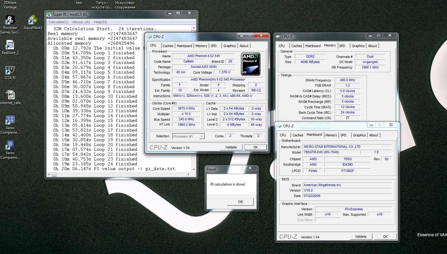447x254 pixels.
Task: Click OK in the Mainboard window
Action: tap(385, 237)
